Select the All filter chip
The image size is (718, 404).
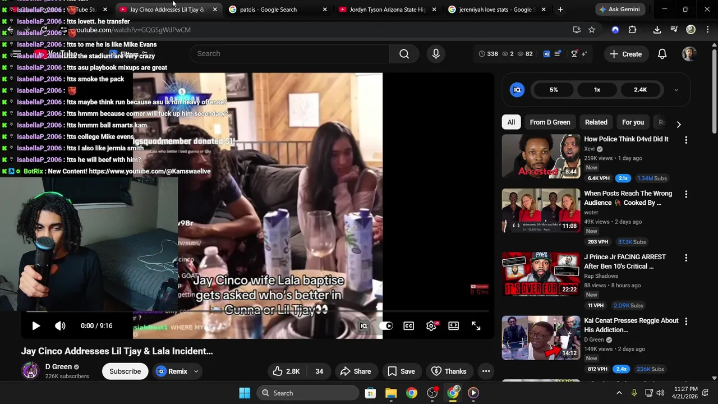click(x=511, y=122)
